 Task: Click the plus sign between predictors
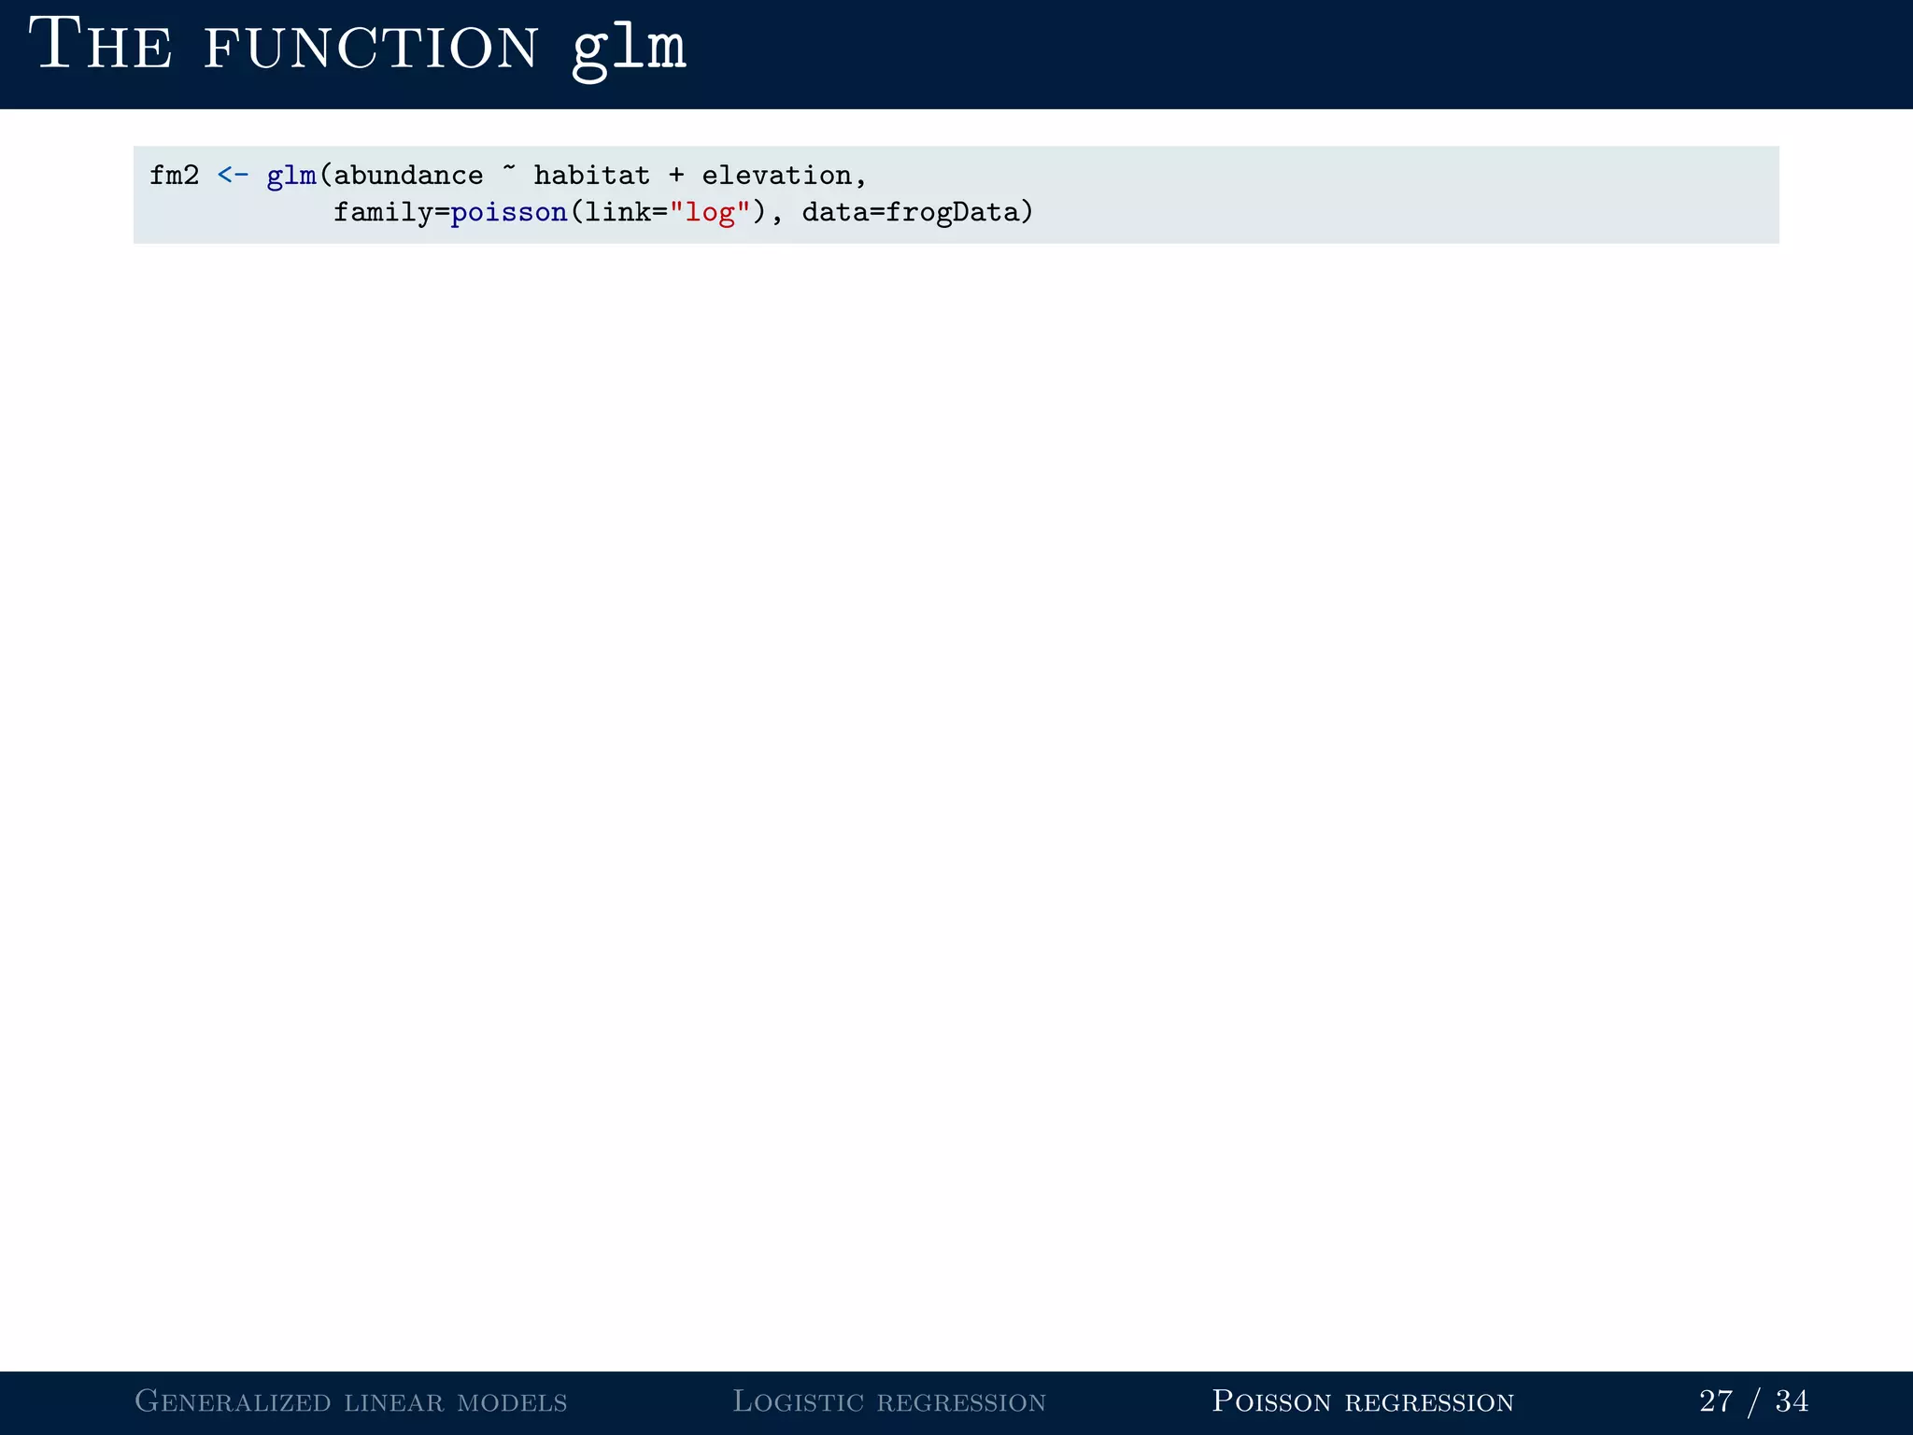point(675,176)
